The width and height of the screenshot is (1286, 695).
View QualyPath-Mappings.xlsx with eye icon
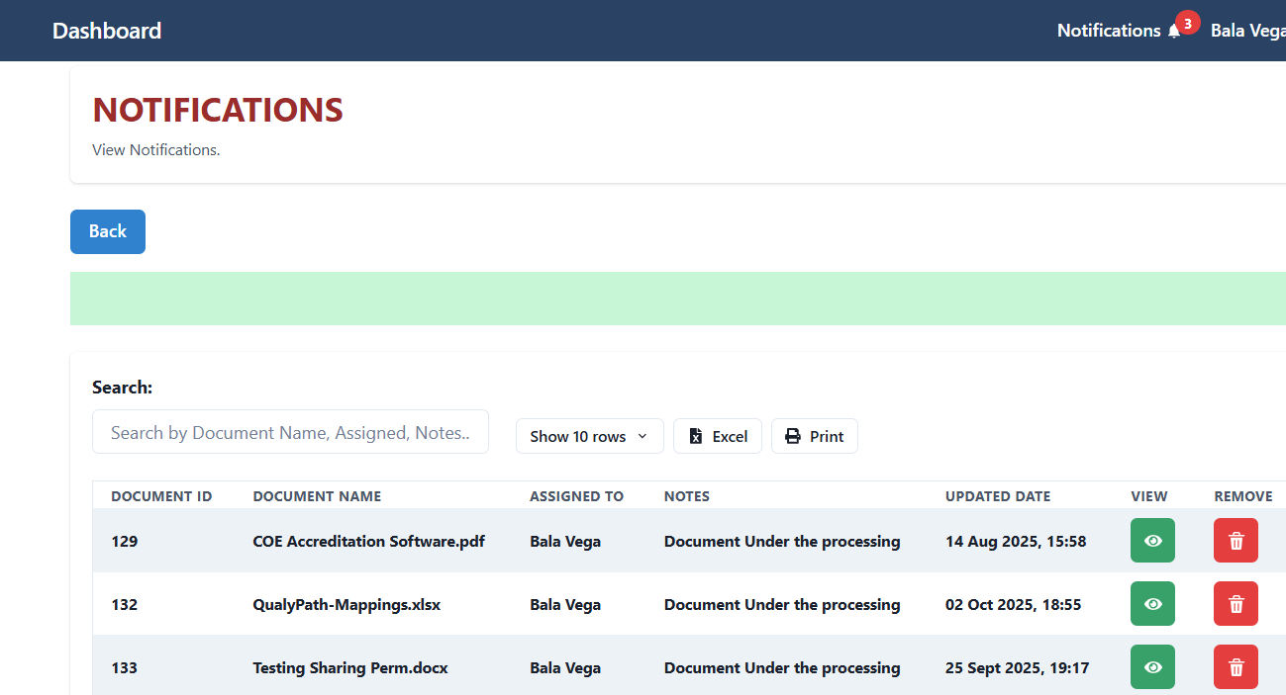tap(1152, 604)
